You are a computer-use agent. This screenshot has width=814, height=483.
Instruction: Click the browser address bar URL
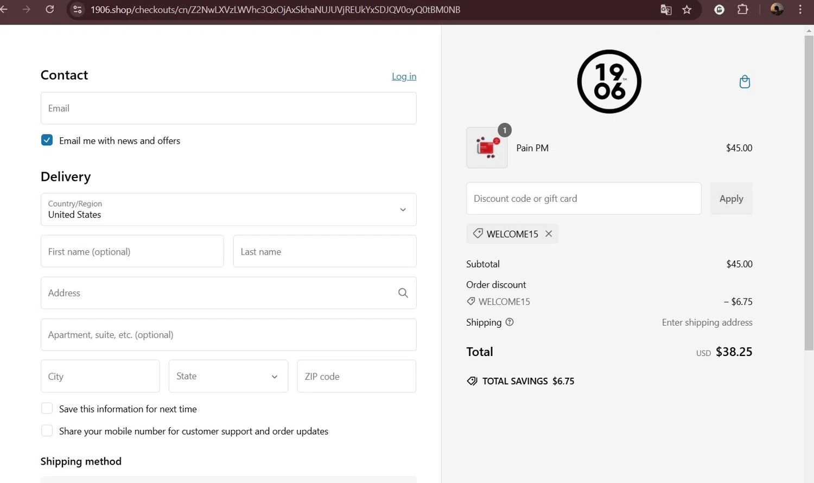click(x=275, y=10)
